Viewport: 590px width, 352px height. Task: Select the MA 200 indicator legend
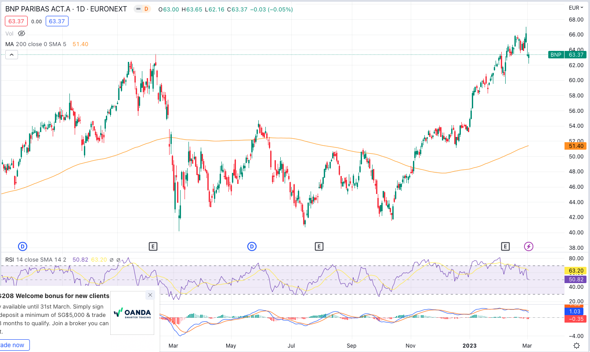[x=35, y=44]
